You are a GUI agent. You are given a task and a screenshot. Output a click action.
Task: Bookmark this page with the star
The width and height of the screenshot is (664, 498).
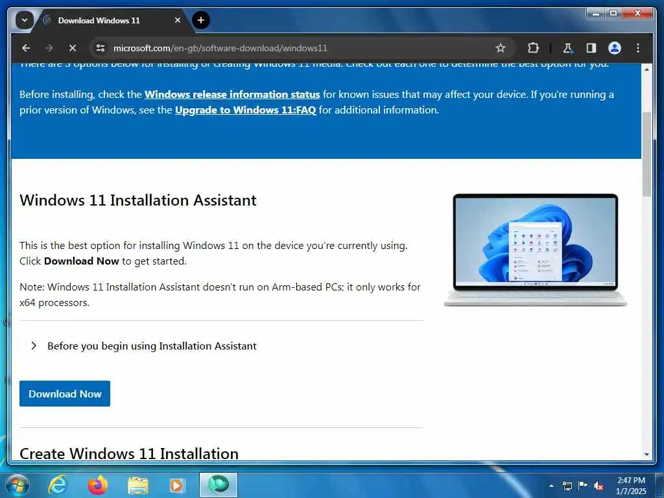pos(501,48)
